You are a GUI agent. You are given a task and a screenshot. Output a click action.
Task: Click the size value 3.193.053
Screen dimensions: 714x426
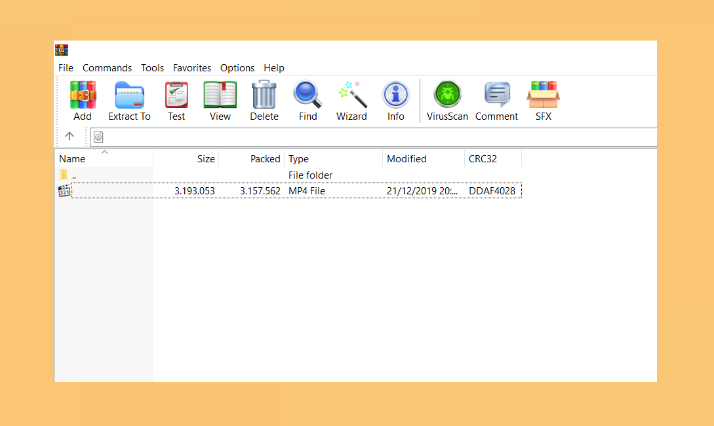(x=195, y=191)
